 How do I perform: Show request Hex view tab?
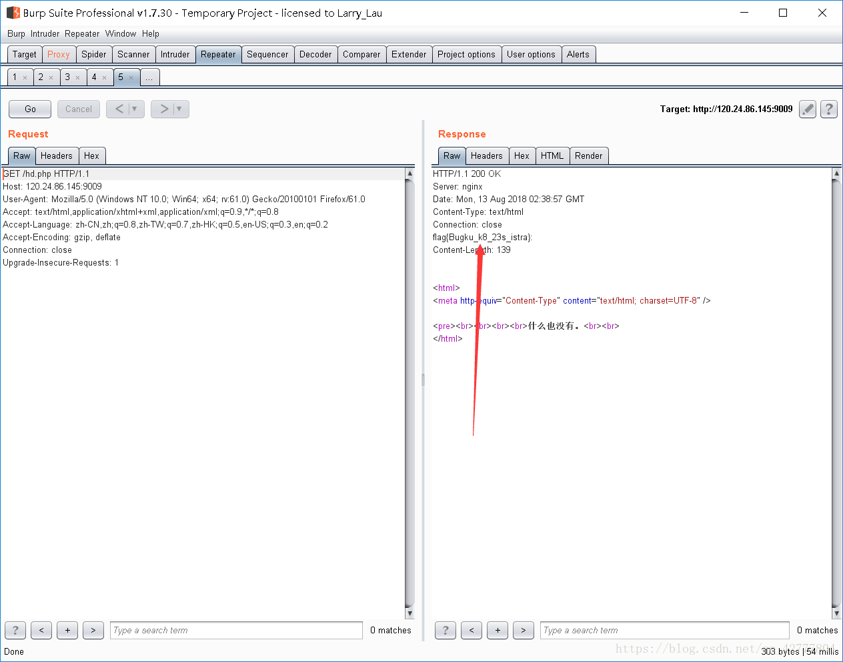(x=91, y=155)
